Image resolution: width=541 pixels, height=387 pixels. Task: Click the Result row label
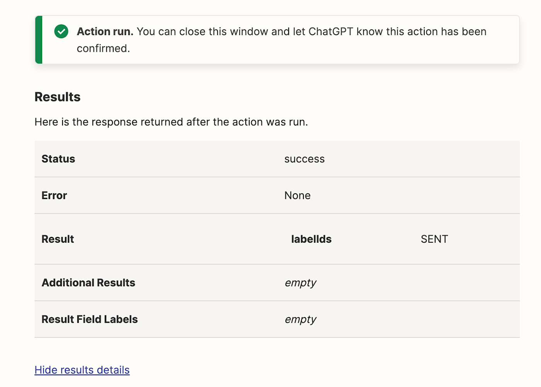pyautogui.click(x=58, y=239)
